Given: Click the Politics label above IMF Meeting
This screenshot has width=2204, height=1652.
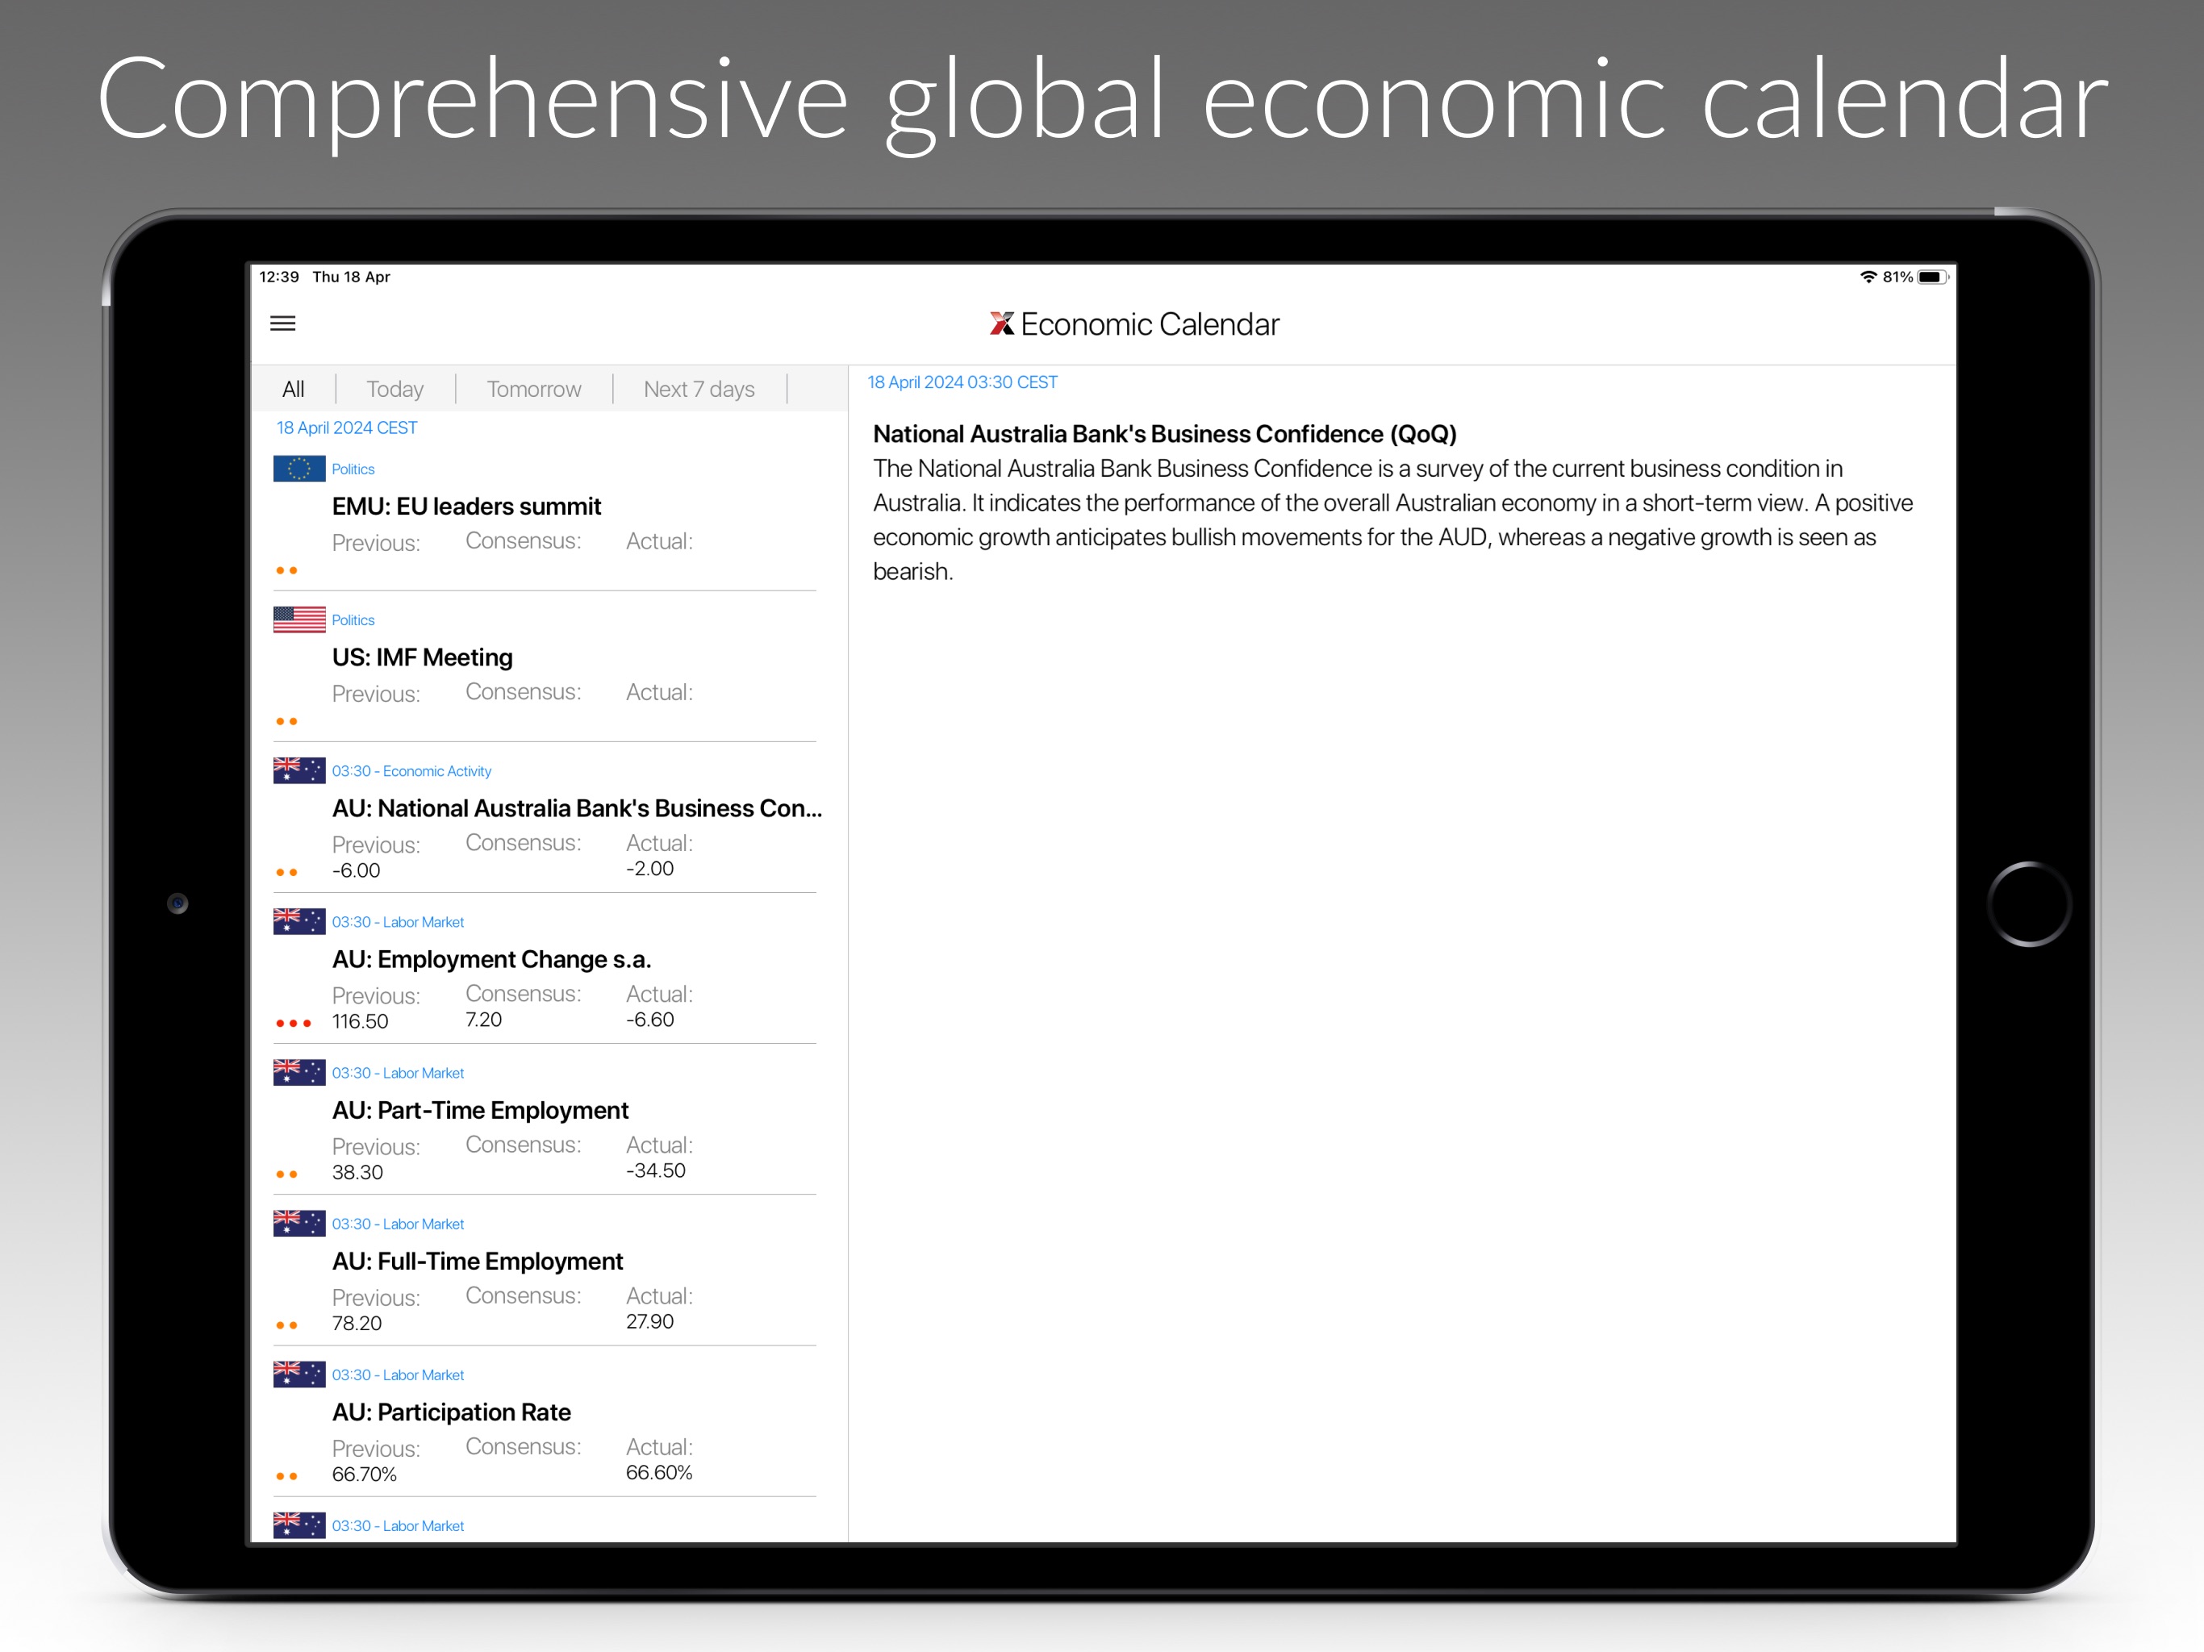Looking at the screenshot, I should [x=353, y=619].
